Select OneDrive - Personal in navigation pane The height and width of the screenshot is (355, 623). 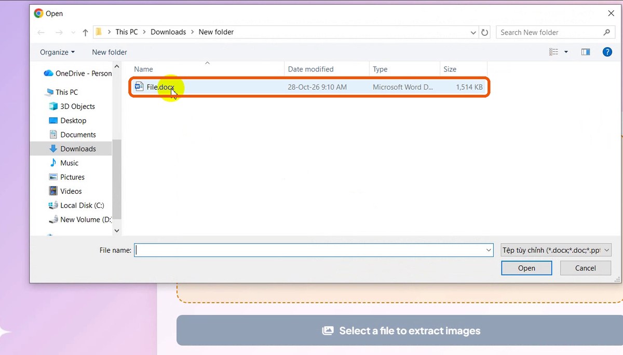coord(78,73)
